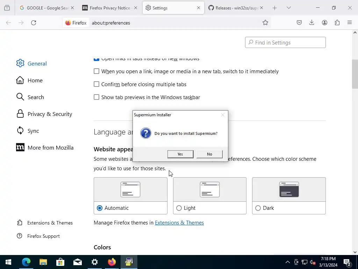Image resolution: width=358 pixels, height=269 pixels.
Task: Open the list all tabs dropdown
Action: 288,8
